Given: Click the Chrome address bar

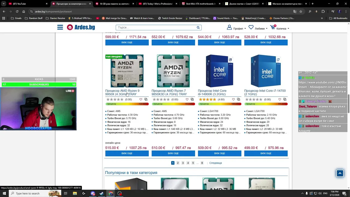Looking at the screenshot, I should (x=161, y=11).
